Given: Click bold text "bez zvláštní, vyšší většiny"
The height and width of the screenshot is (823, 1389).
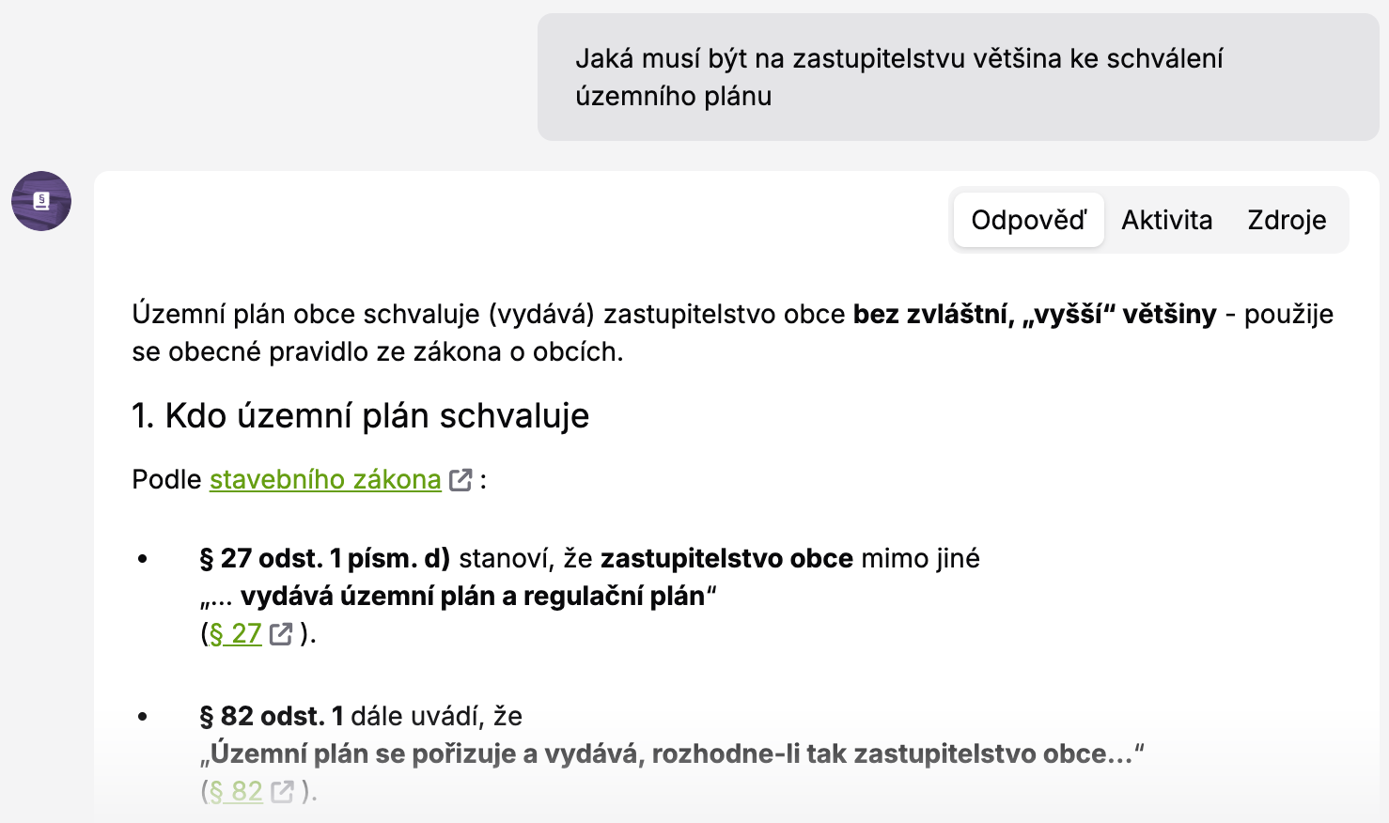Looking at the screenshot, I should pyautogui.click(x=1034, y=314).
